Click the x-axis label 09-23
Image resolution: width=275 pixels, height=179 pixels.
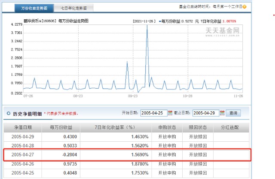[x=133, y=96]
